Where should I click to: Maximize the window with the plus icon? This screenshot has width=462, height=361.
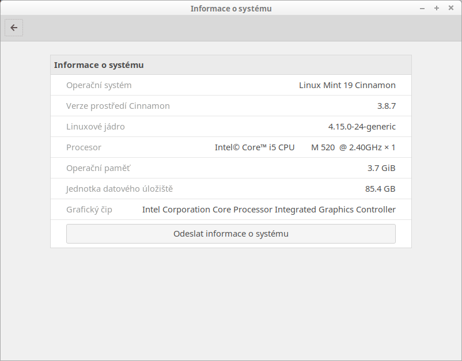pos(437,8)
